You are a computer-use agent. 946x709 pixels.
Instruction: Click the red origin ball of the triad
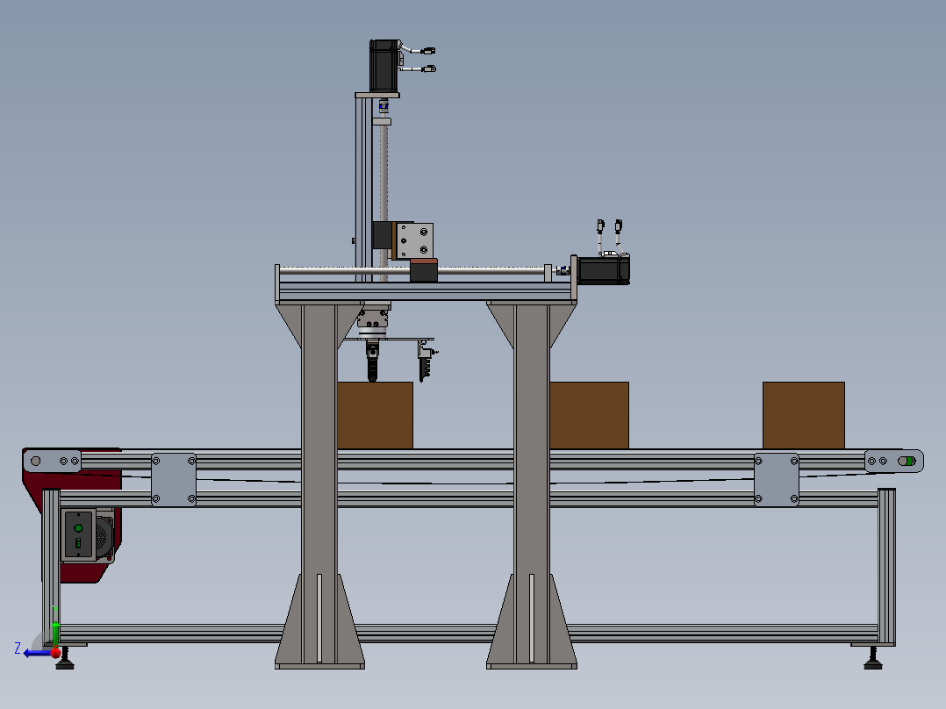(55, 652)
